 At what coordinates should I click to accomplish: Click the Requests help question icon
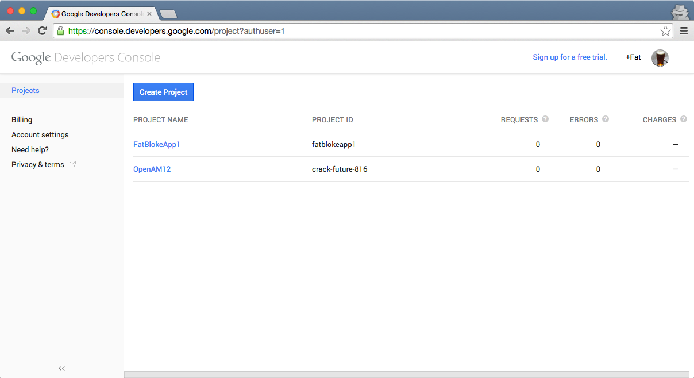[x=545, y=119]
